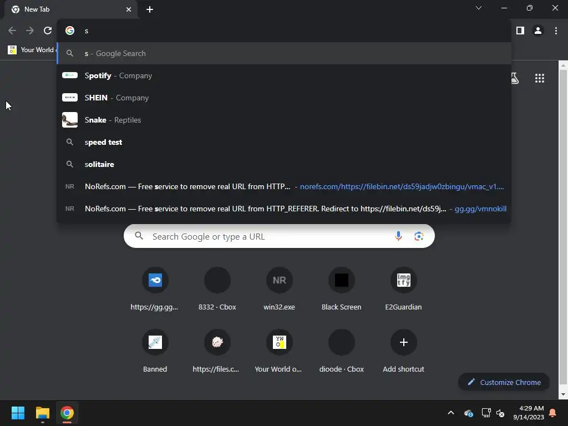Choose the 'speed test' suggestion
The height and width of the screenshot is (426, 568).
[284, 142]
